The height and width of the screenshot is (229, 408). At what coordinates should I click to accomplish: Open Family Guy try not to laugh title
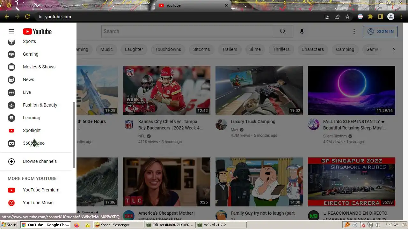tap(263, 216)
